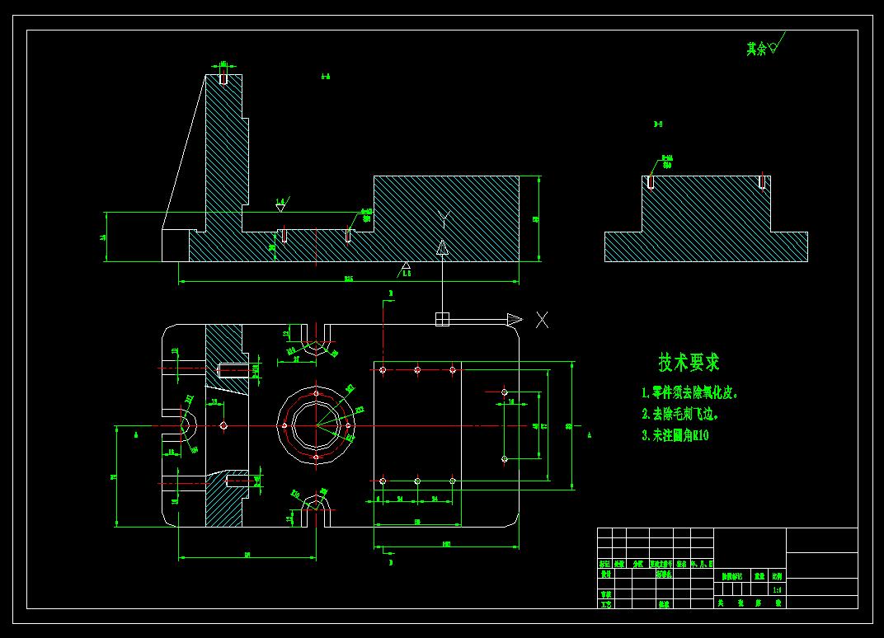
Task: Select the surface finish symbol beside 其余
Action: click(776, 44)
